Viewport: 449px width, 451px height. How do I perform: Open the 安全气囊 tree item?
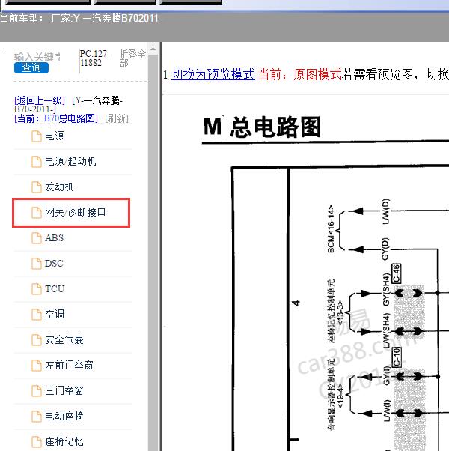pos(64,339)
